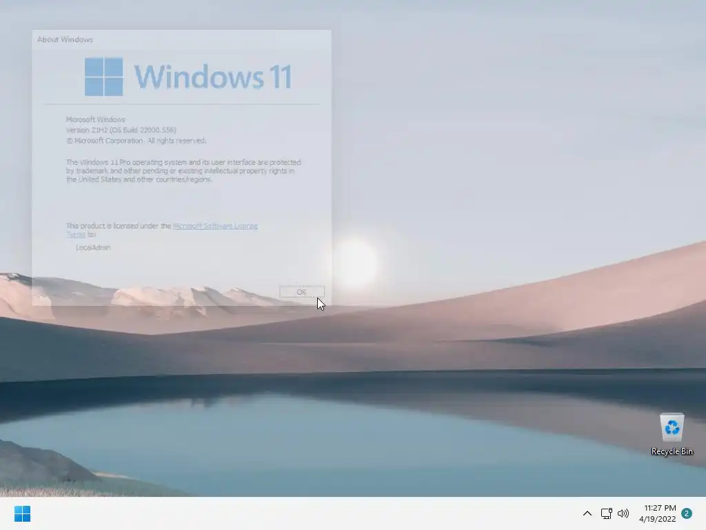Open the Microsoft Software License Terms link
This screenshot has height=530, width=706.
click(215, 226)
